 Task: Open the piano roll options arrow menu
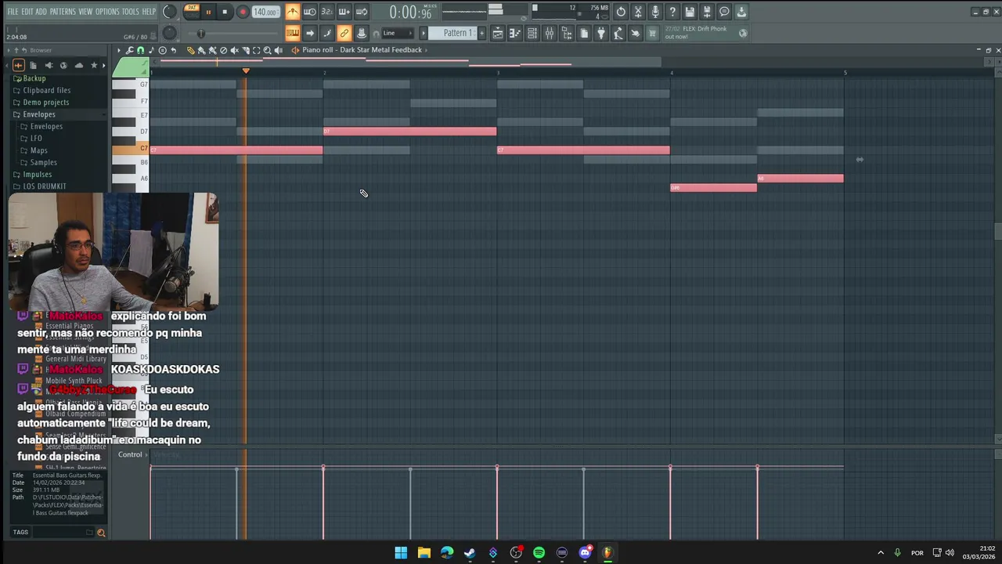118,50
